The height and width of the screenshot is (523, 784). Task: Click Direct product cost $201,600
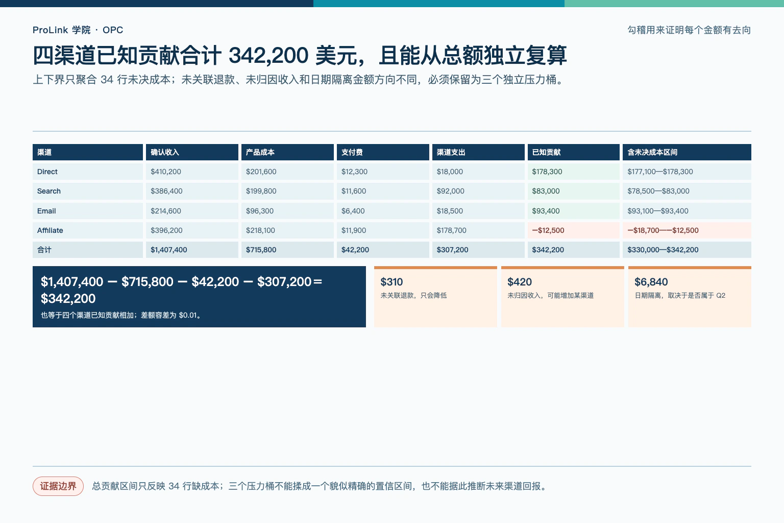pos(287,172)
